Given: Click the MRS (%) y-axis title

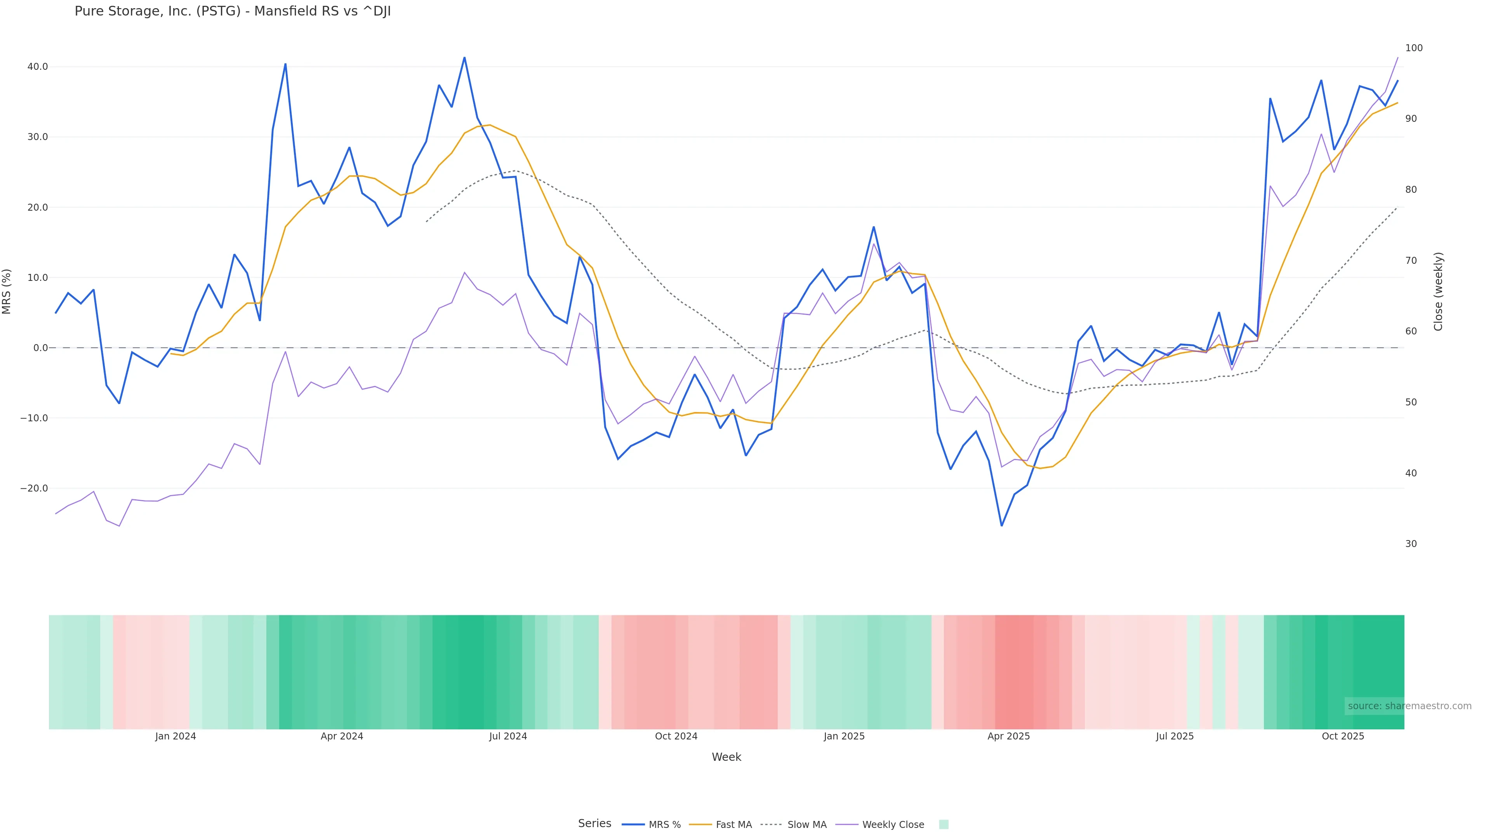Looking at the screenshot, I should point(7,291).
